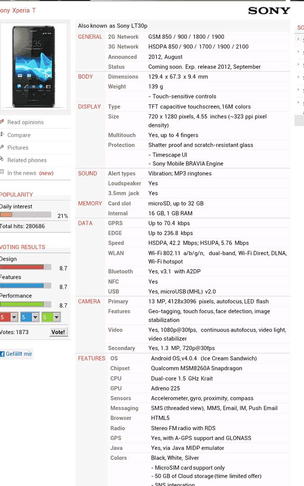Click the SOUND section heading
This screenshot has width=304, height=486.
click(x=87, y=174)
